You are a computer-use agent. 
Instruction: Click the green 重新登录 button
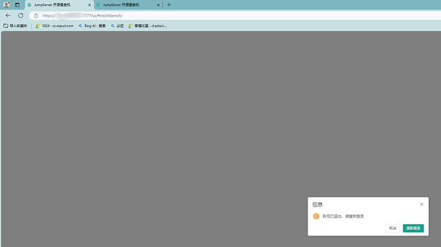[413, 228]
